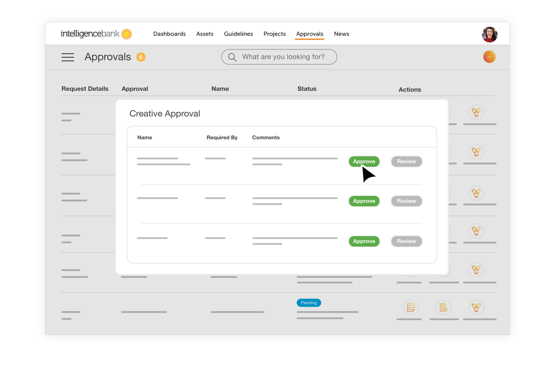The image size is (555, 365).
Task: Click the hands action icon in Pending row
Action: [476, 307]
